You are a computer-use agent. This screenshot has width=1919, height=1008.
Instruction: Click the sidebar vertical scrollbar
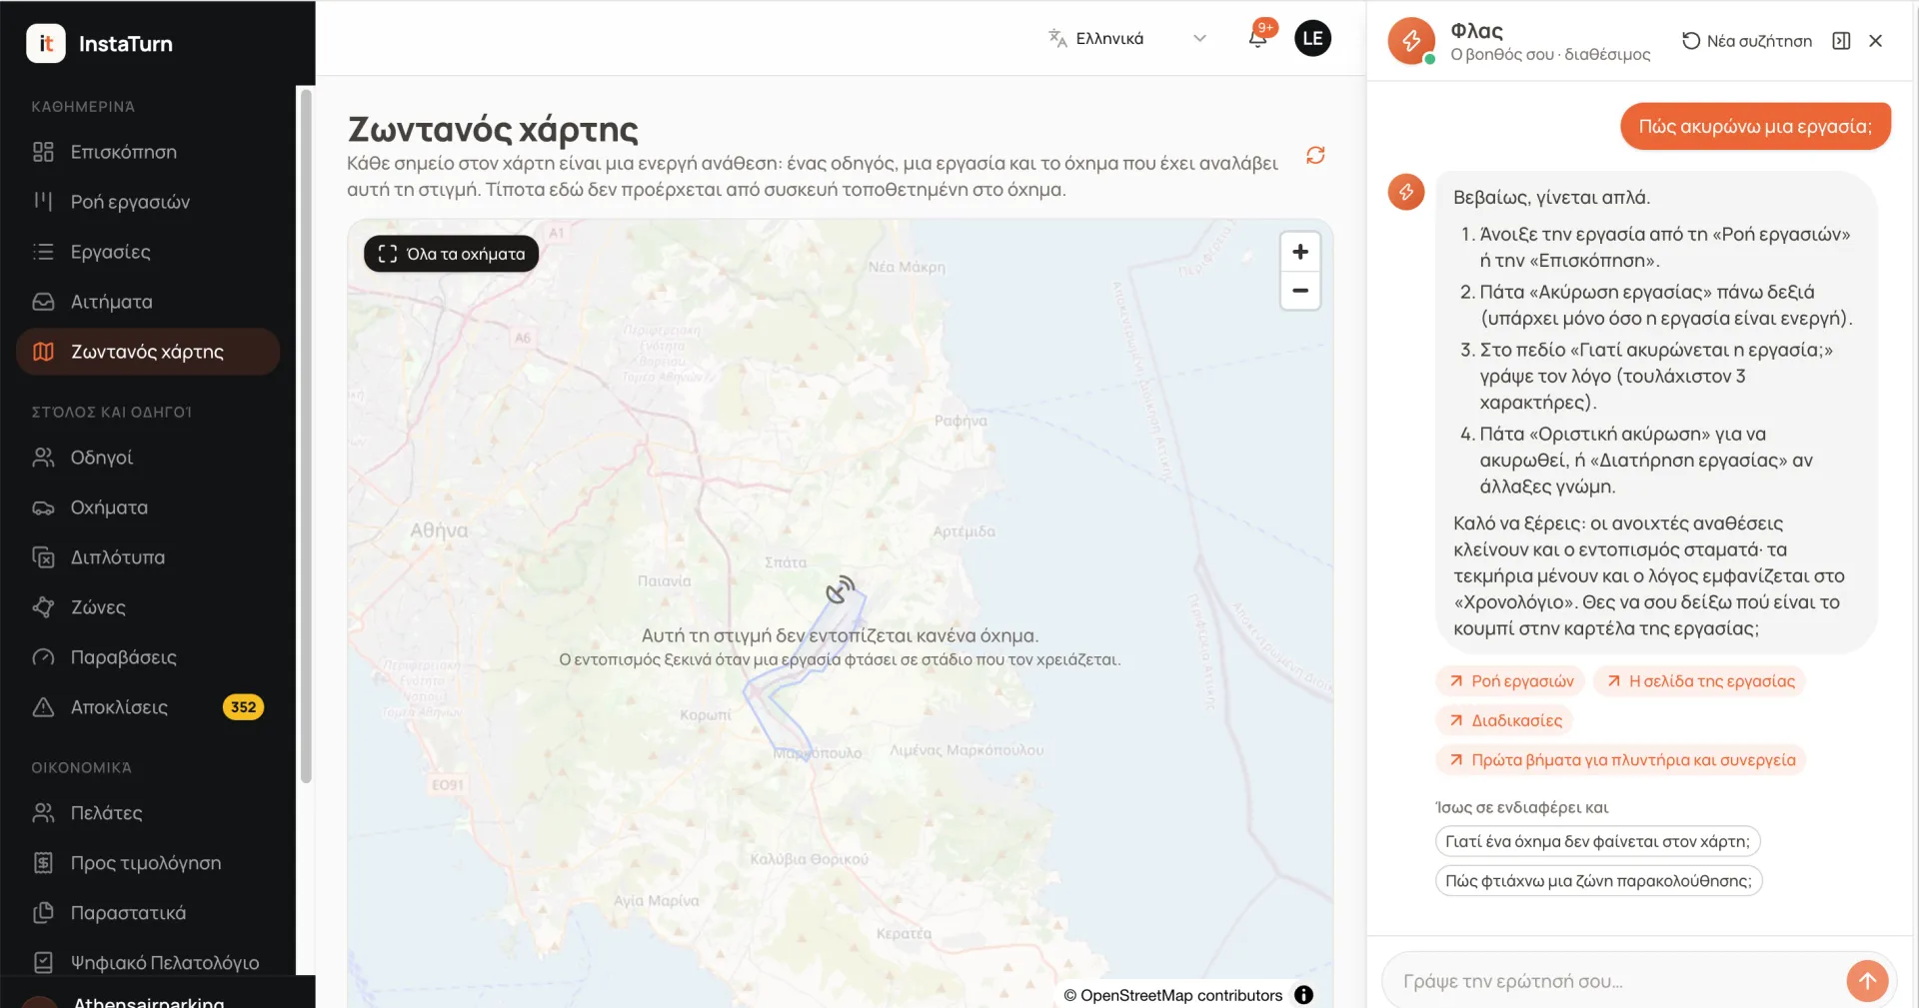(306, 435)
